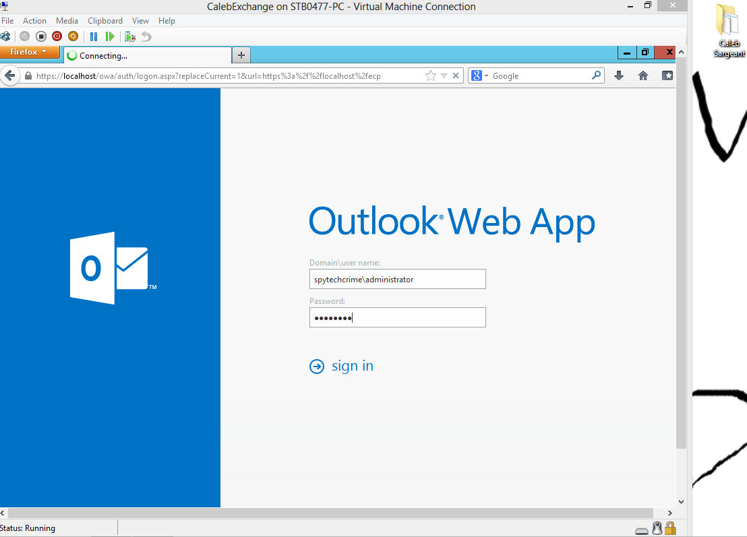Image resolution: width=747 pixels, height=537 pixels.
Task: Shut down the VM using the red icon
Action: [x=57, y=36]
